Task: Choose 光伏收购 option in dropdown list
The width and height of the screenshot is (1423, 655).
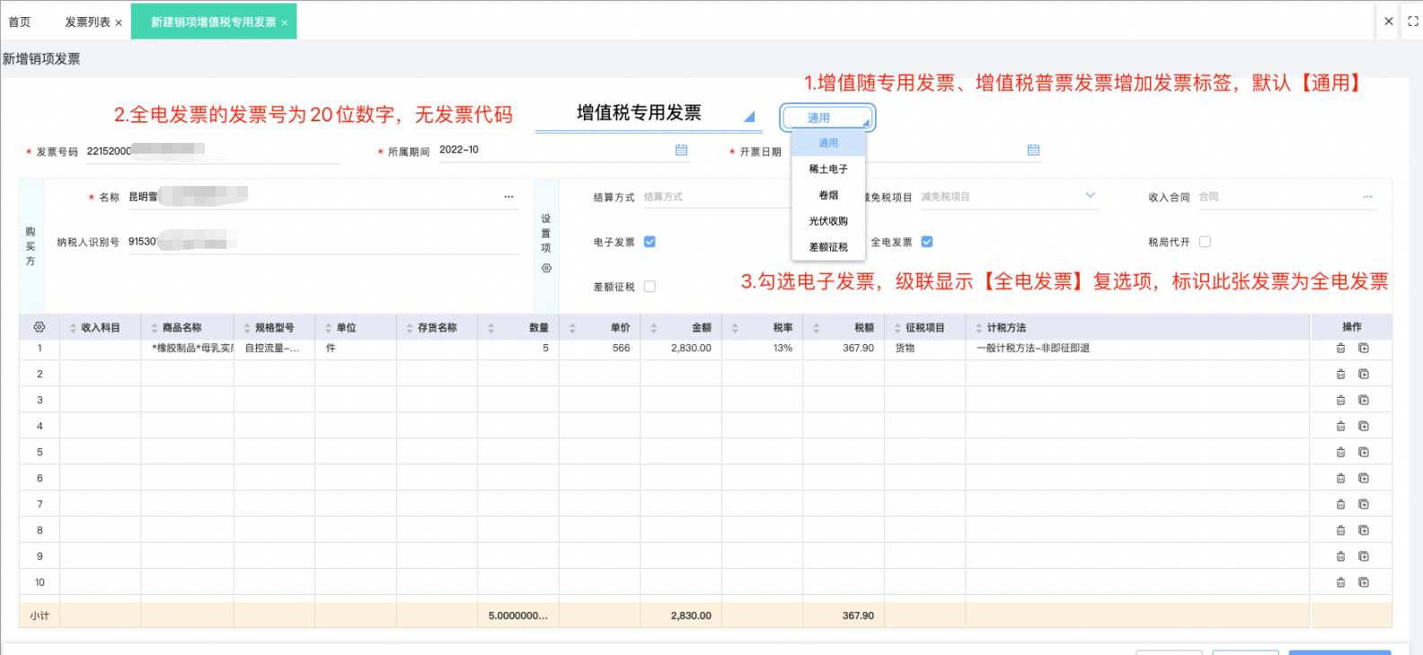Action: point(828,221)
